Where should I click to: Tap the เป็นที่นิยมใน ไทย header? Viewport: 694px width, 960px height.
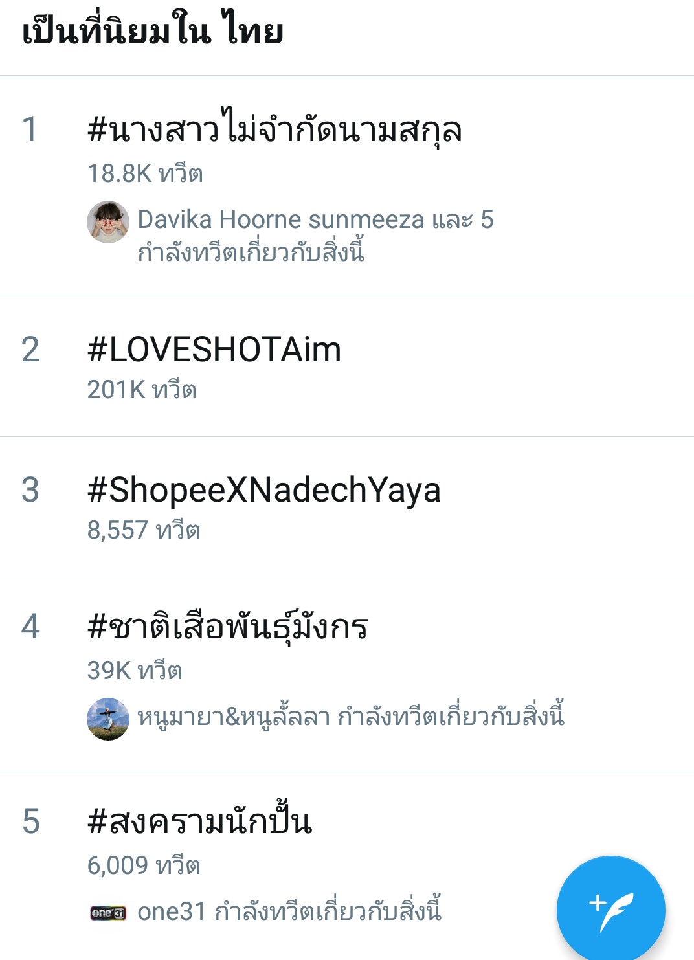click(x=153, y=31)
